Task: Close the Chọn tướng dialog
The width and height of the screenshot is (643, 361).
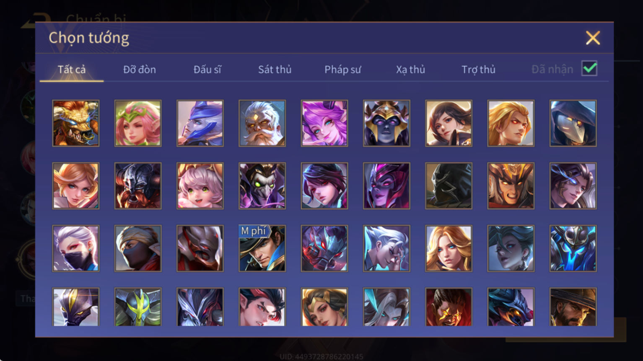Action: pyautogui.click(x=593, y=38)
